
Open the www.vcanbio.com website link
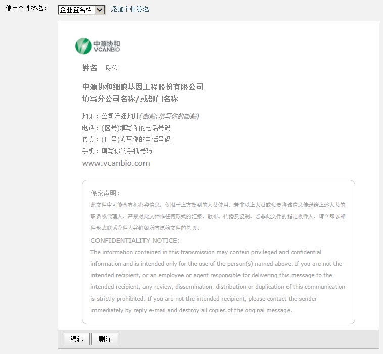[116, 163]
